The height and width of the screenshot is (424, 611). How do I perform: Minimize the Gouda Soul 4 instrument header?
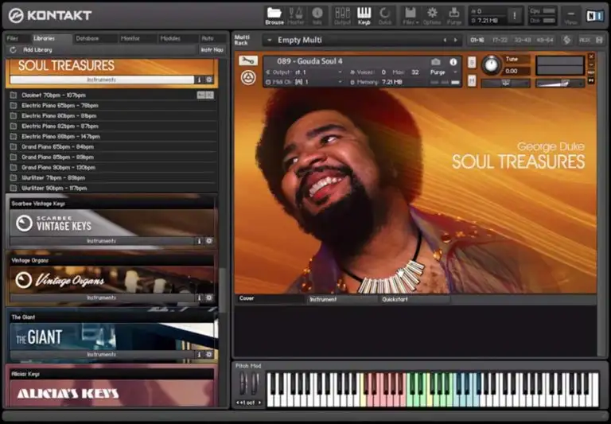pos(591,64)
